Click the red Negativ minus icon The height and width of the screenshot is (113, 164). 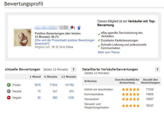[9, 97]
